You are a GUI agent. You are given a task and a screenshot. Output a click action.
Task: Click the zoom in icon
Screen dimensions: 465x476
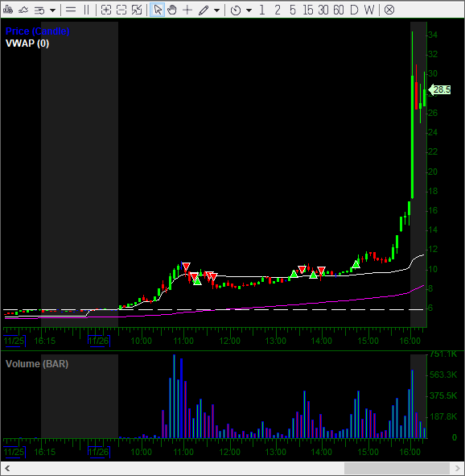point(106,10)
